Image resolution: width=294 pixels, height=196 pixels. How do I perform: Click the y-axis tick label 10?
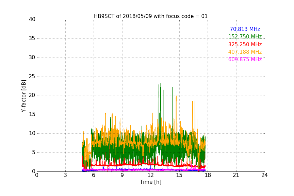tap(32, 133)
